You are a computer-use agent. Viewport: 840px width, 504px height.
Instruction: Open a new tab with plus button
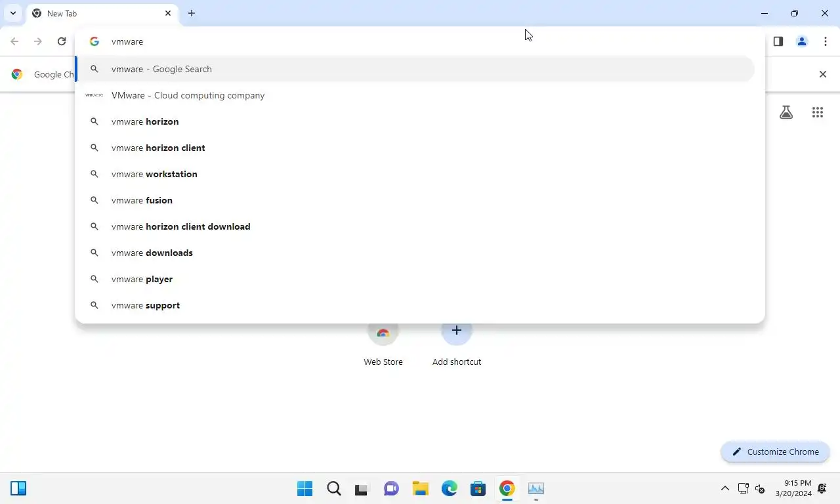pyautogui.click(x=192, y=13)
